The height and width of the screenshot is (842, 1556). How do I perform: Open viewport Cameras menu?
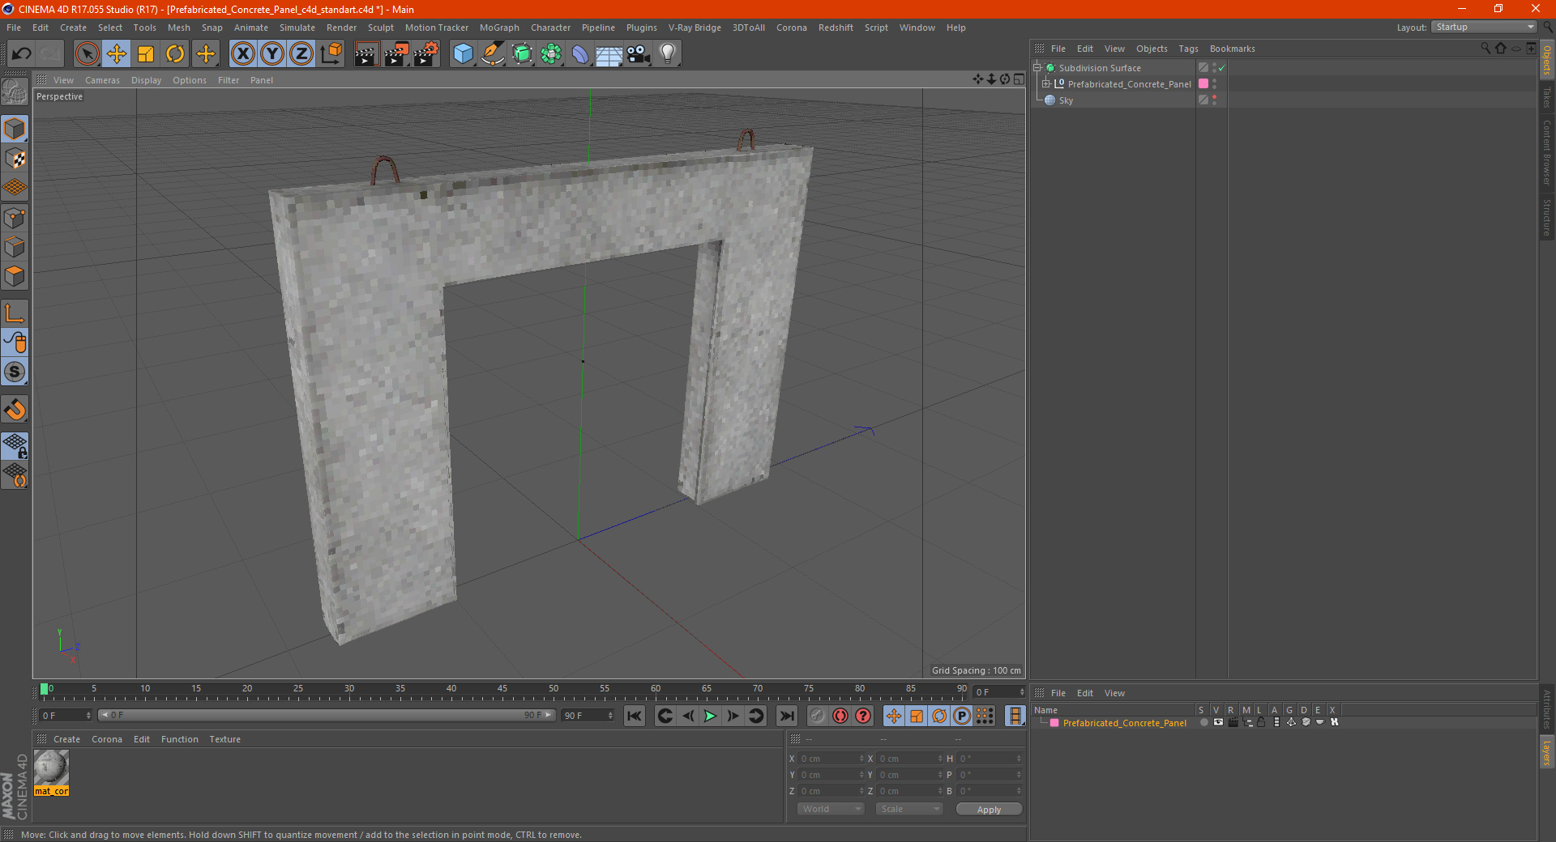(102, 80)
